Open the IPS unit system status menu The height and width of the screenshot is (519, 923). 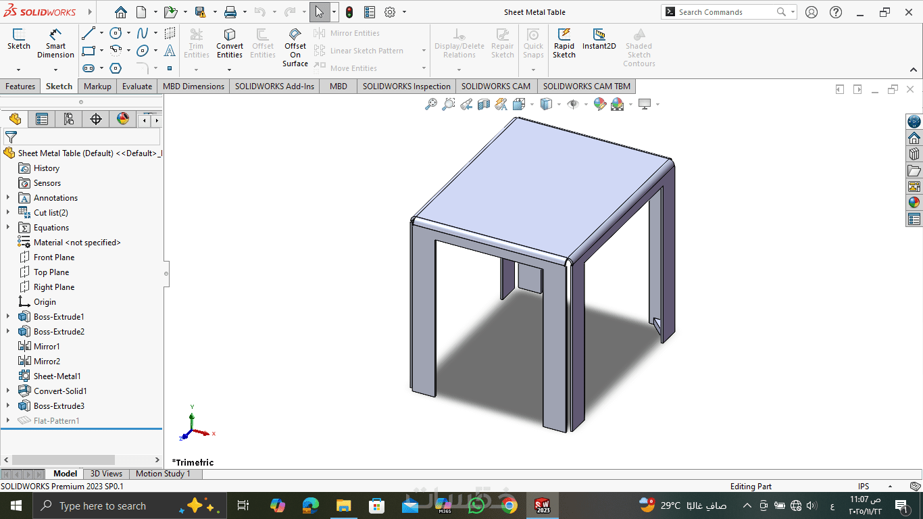(x=864, y=487)
